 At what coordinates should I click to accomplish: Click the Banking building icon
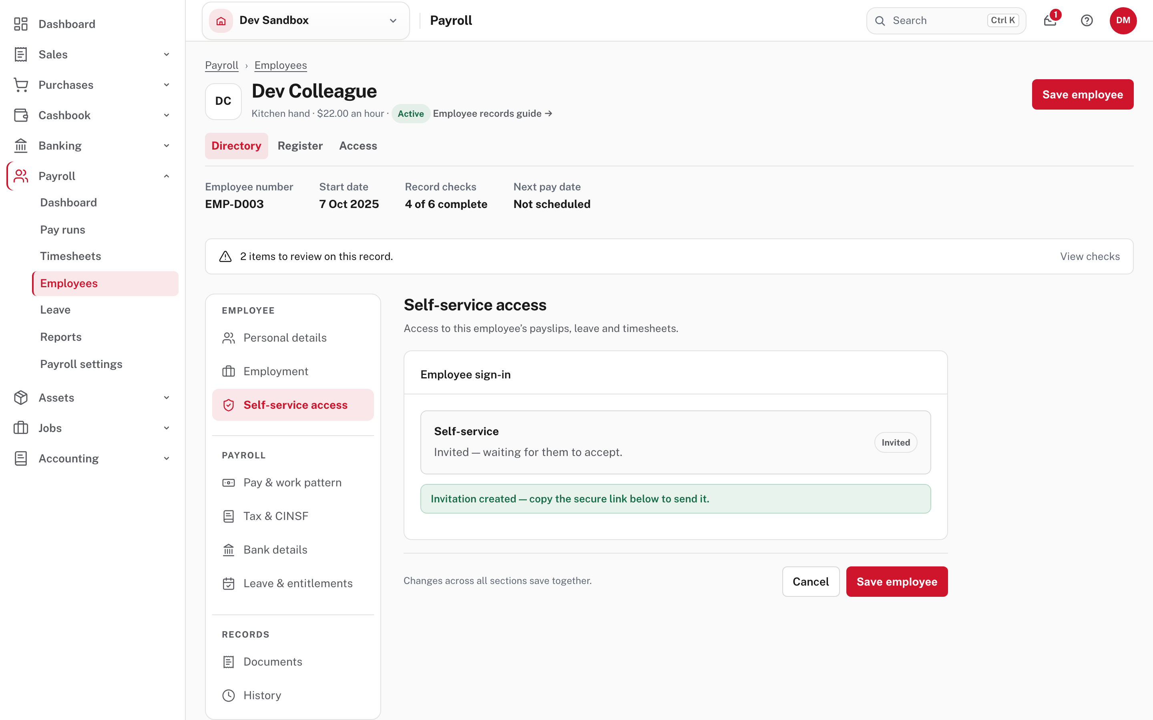pyautogui.click(x=20, y=146)
